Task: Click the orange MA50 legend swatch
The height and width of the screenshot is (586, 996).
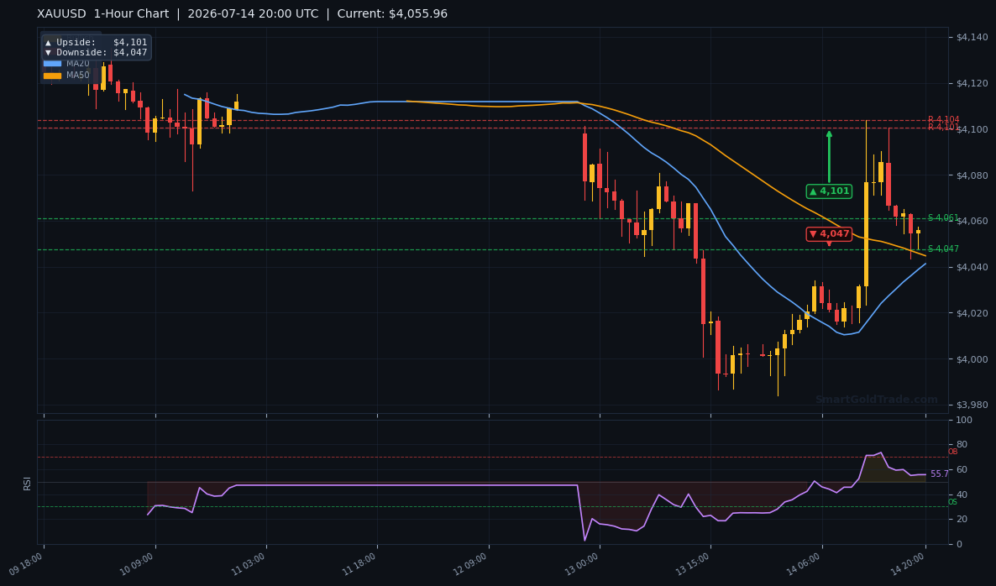Action: coord(52,76)
